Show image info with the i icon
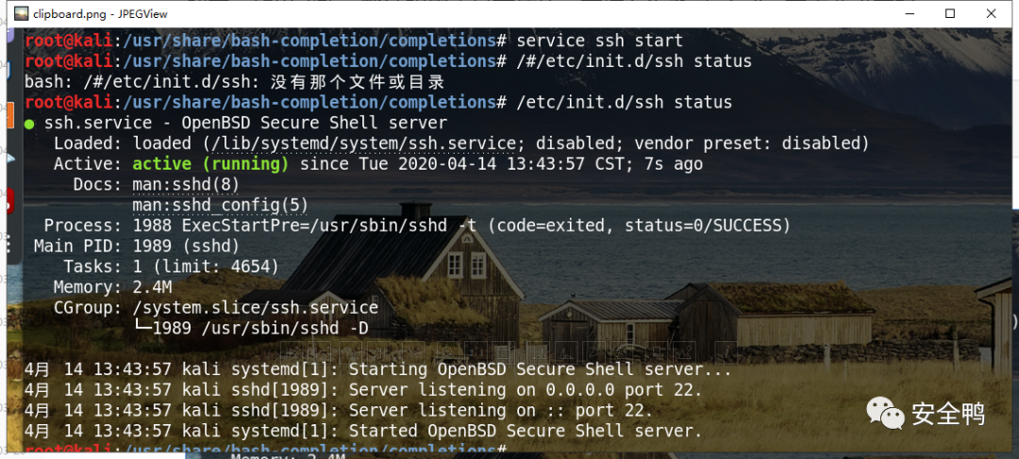The height and width of the screenshot is (459, 1019). pyautogui.click(x=726, y=352)
